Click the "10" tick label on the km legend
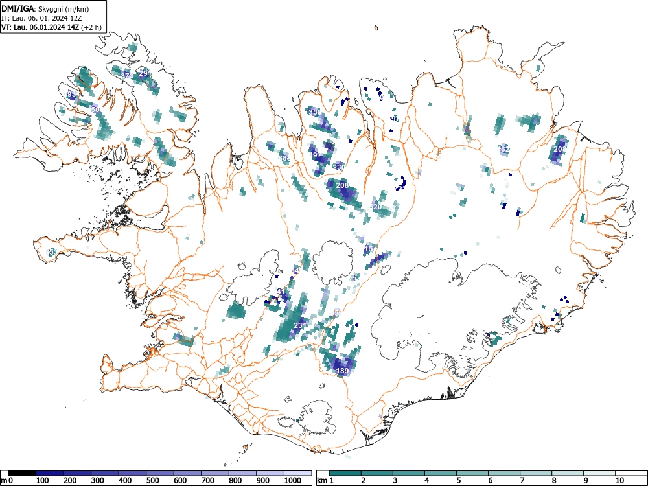This screenshot has width=648, height=486. pyautogui.click(x=619, y=481)
